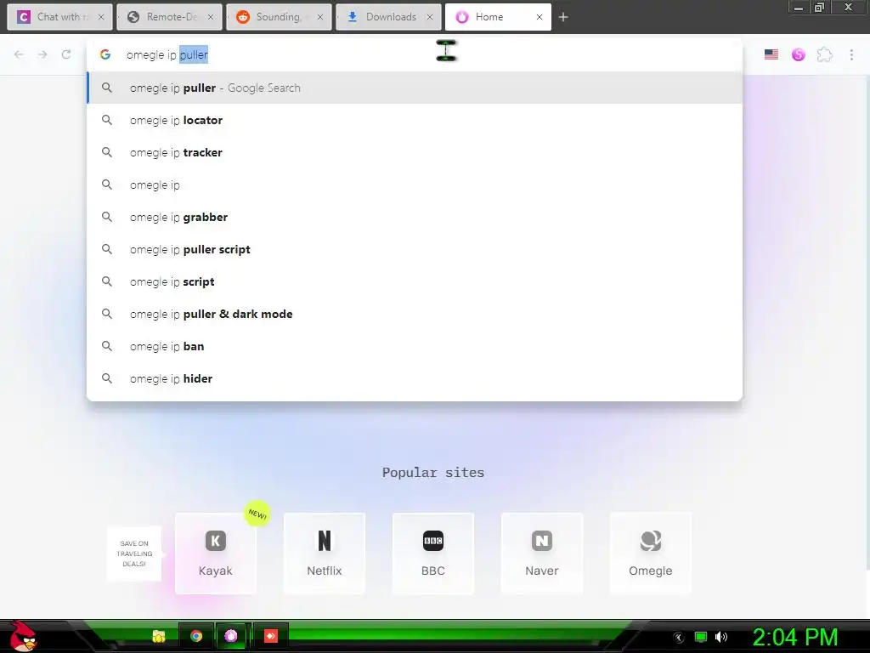Click search icon beside omegle ip locator

coord(107,120)
